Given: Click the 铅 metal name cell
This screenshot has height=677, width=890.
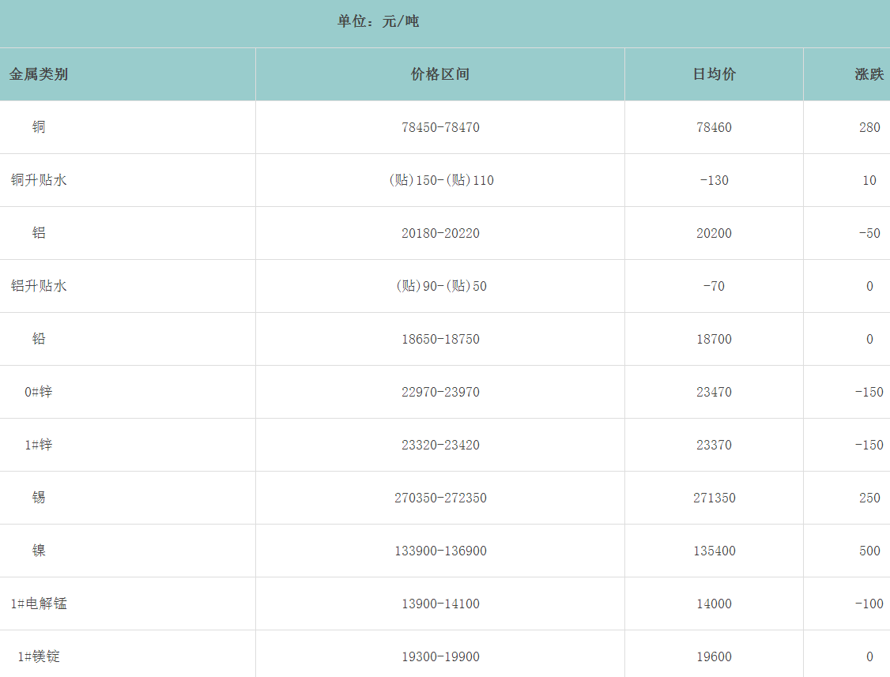Looking at the screenshot, I should [39, 339].
